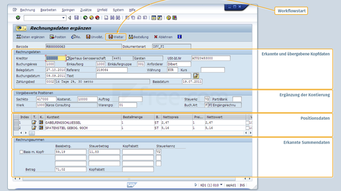Click the Save icon in the standard toolbar
This screenshot has height=191, width=341.
pyautogui.click(x=76, y=18)
